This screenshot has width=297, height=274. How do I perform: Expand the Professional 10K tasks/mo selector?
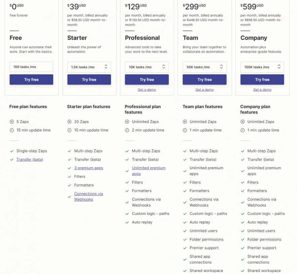click(x=147, y=67)
